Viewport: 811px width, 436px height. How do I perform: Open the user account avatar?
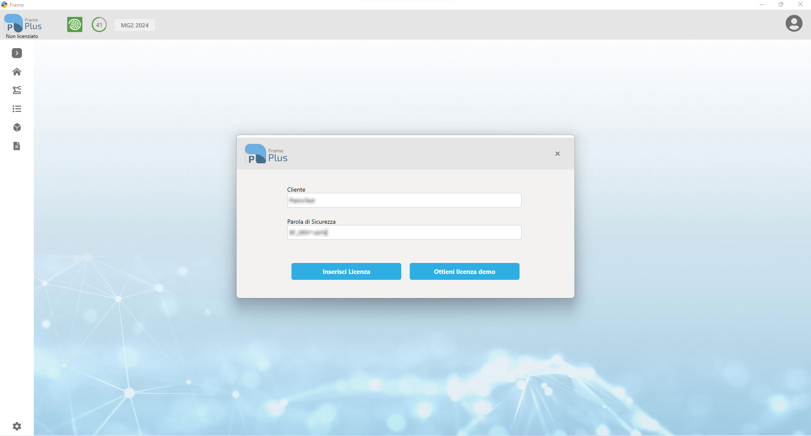pos(794,23)
